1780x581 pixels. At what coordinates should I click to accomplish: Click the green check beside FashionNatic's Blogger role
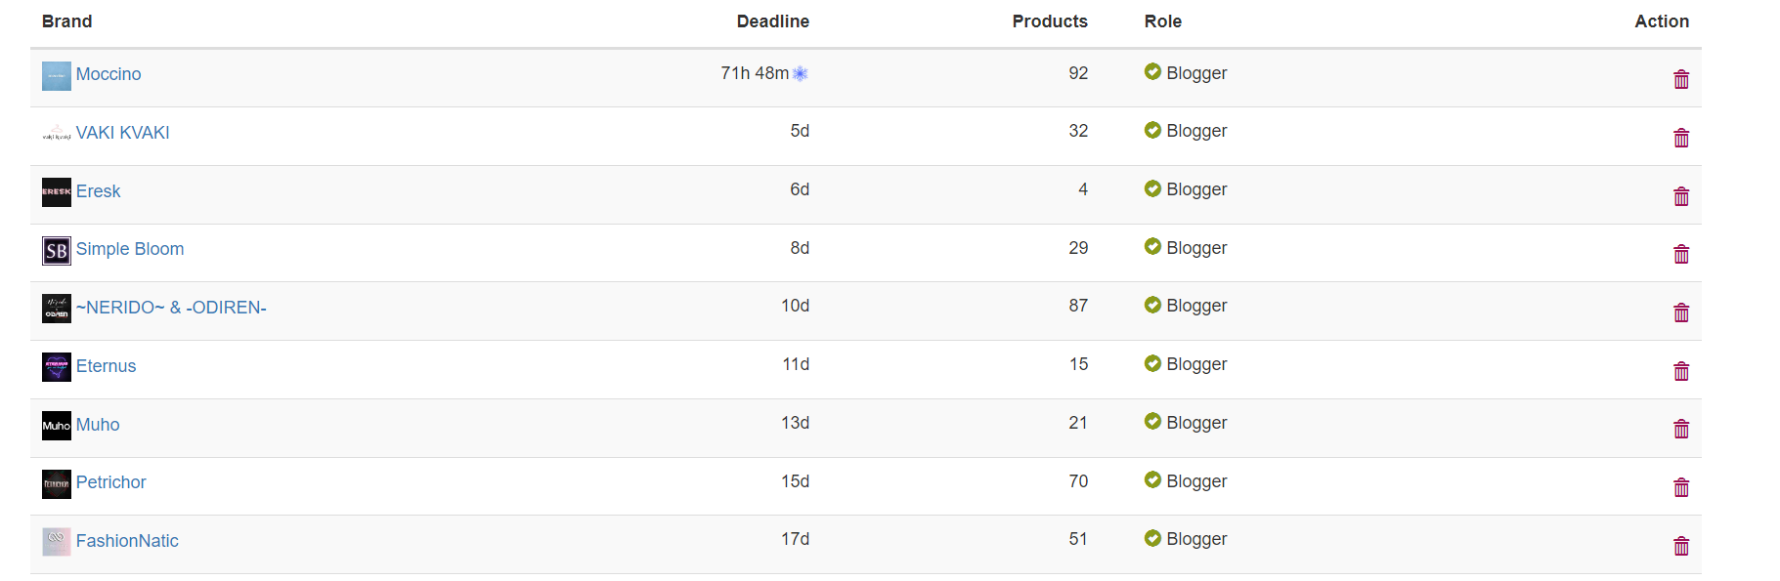1152,538
